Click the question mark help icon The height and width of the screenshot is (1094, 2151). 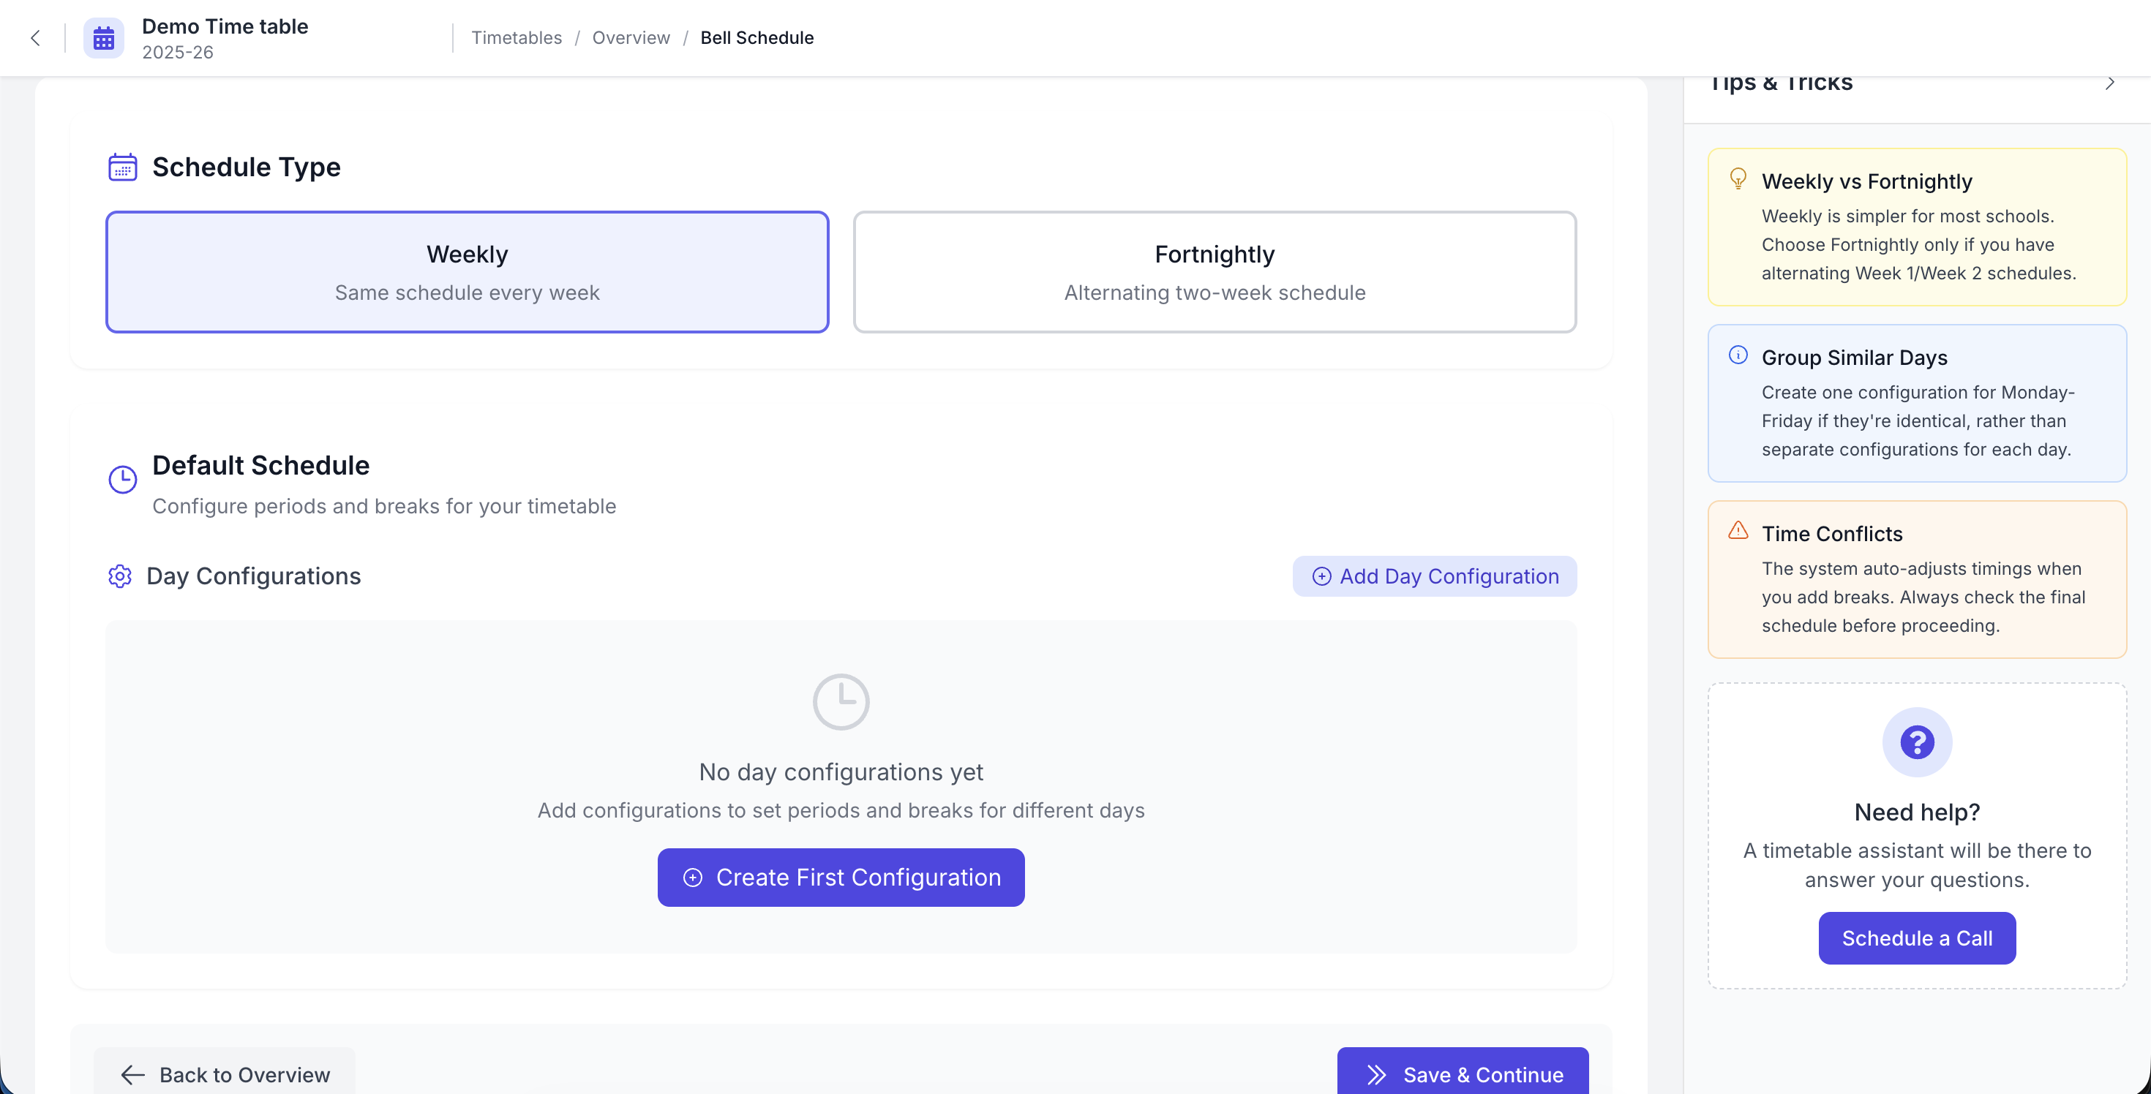(x=1916, y=742)
